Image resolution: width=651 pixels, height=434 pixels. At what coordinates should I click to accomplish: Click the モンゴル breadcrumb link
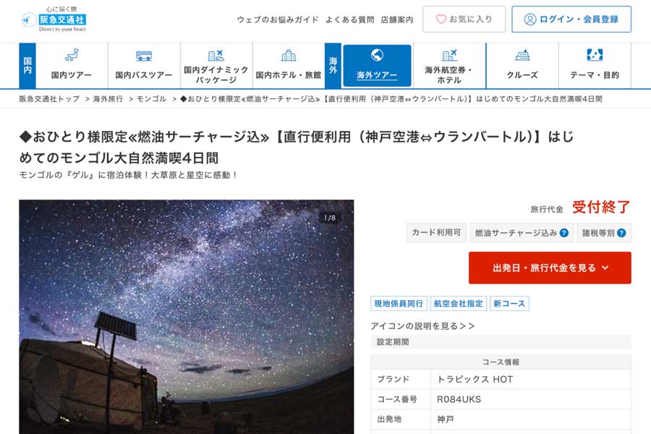coord(151,99)
